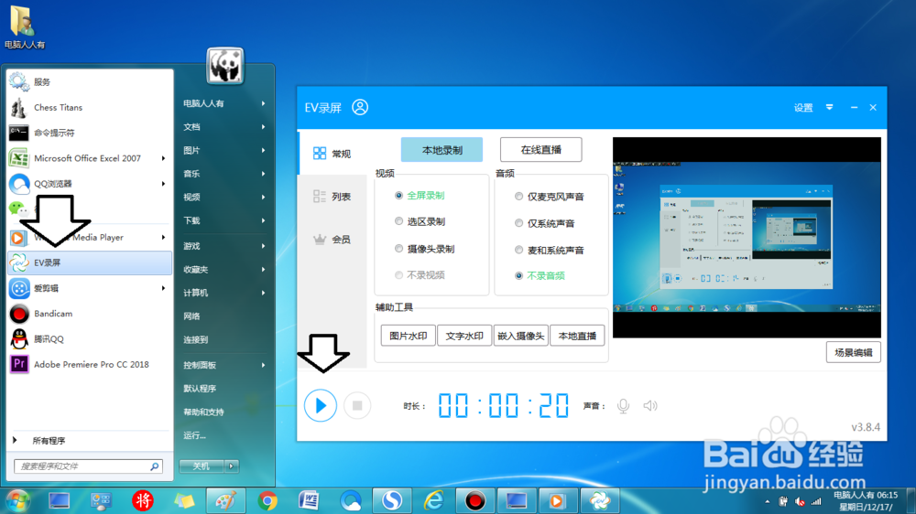Open the Paint taskbar icon

[x=226, y=501]
